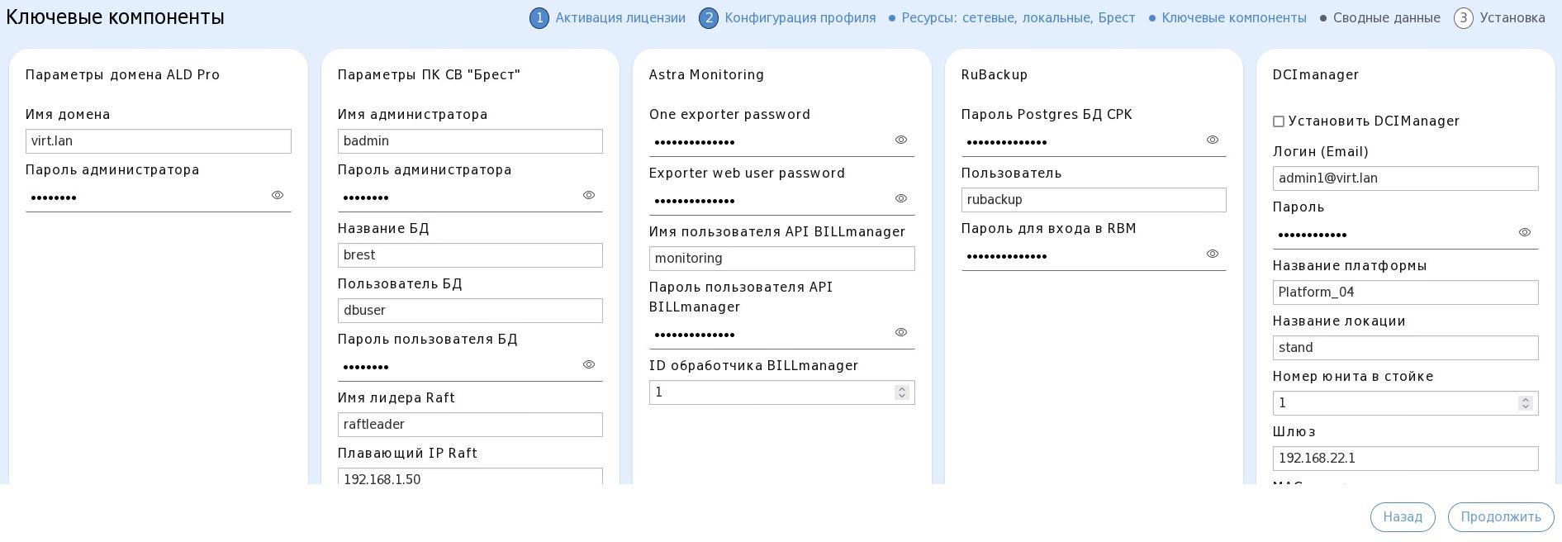Image resolution: width=1562 pixels, height=542 pixels.
Task: Reveal Brest DB user password eye icon
Action: point(589,365)
